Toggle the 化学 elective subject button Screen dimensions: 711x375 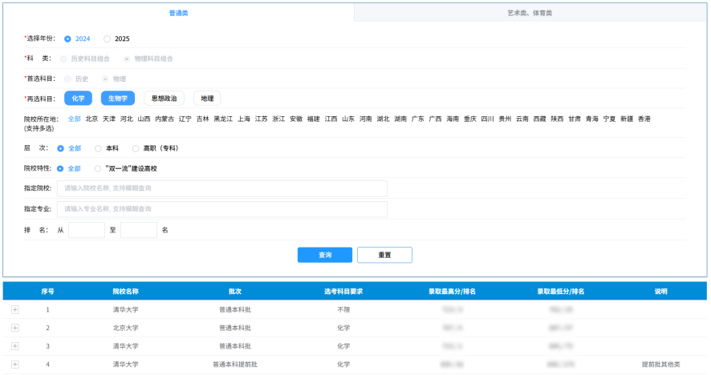[x=78, y=99]
